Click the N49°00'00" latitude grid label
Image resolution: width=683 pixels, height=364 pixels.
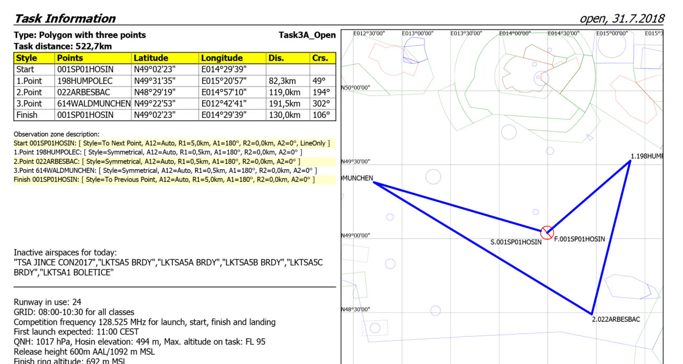[x=355, y=235]
